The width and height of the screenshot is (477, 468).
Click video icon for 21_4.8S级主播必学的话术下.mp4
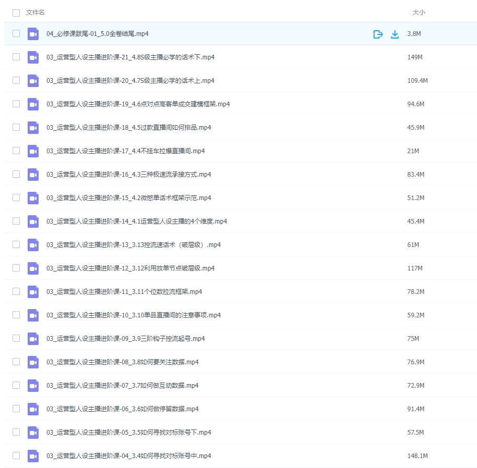pos(33,57)
